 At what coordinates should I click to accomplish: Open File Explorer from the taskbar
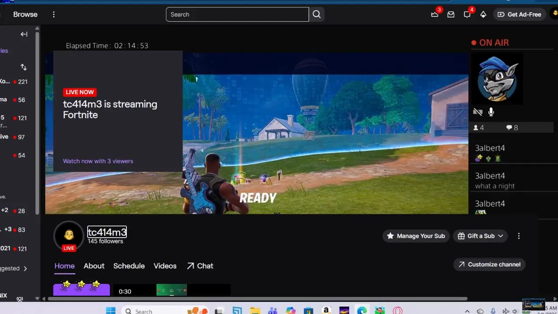[x=255, y=311]
